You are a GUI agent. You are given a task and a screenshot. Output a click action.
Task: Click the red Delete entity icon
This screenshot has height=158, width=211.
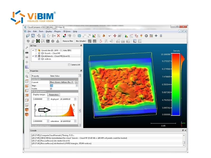coord(58,35)
